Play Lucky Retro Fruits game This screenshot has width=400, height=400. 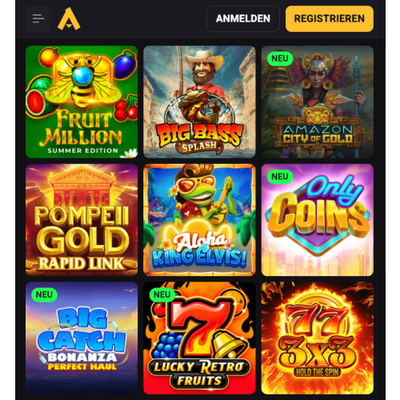pyautogui.click(x=199, y=338)
